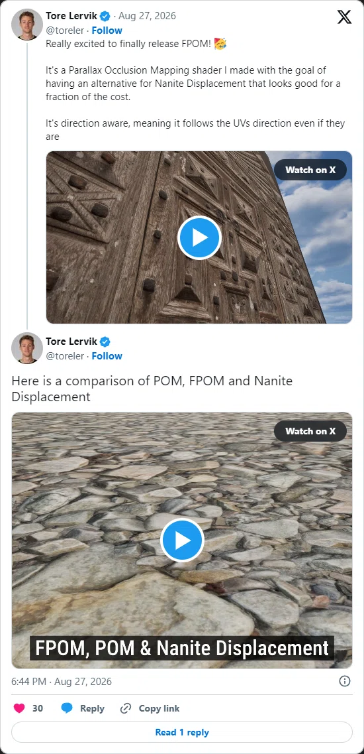The width and height of the screenshot is (364, 754).
Task: Click the pink heart like icon
Action: click(x=19, y=708)
